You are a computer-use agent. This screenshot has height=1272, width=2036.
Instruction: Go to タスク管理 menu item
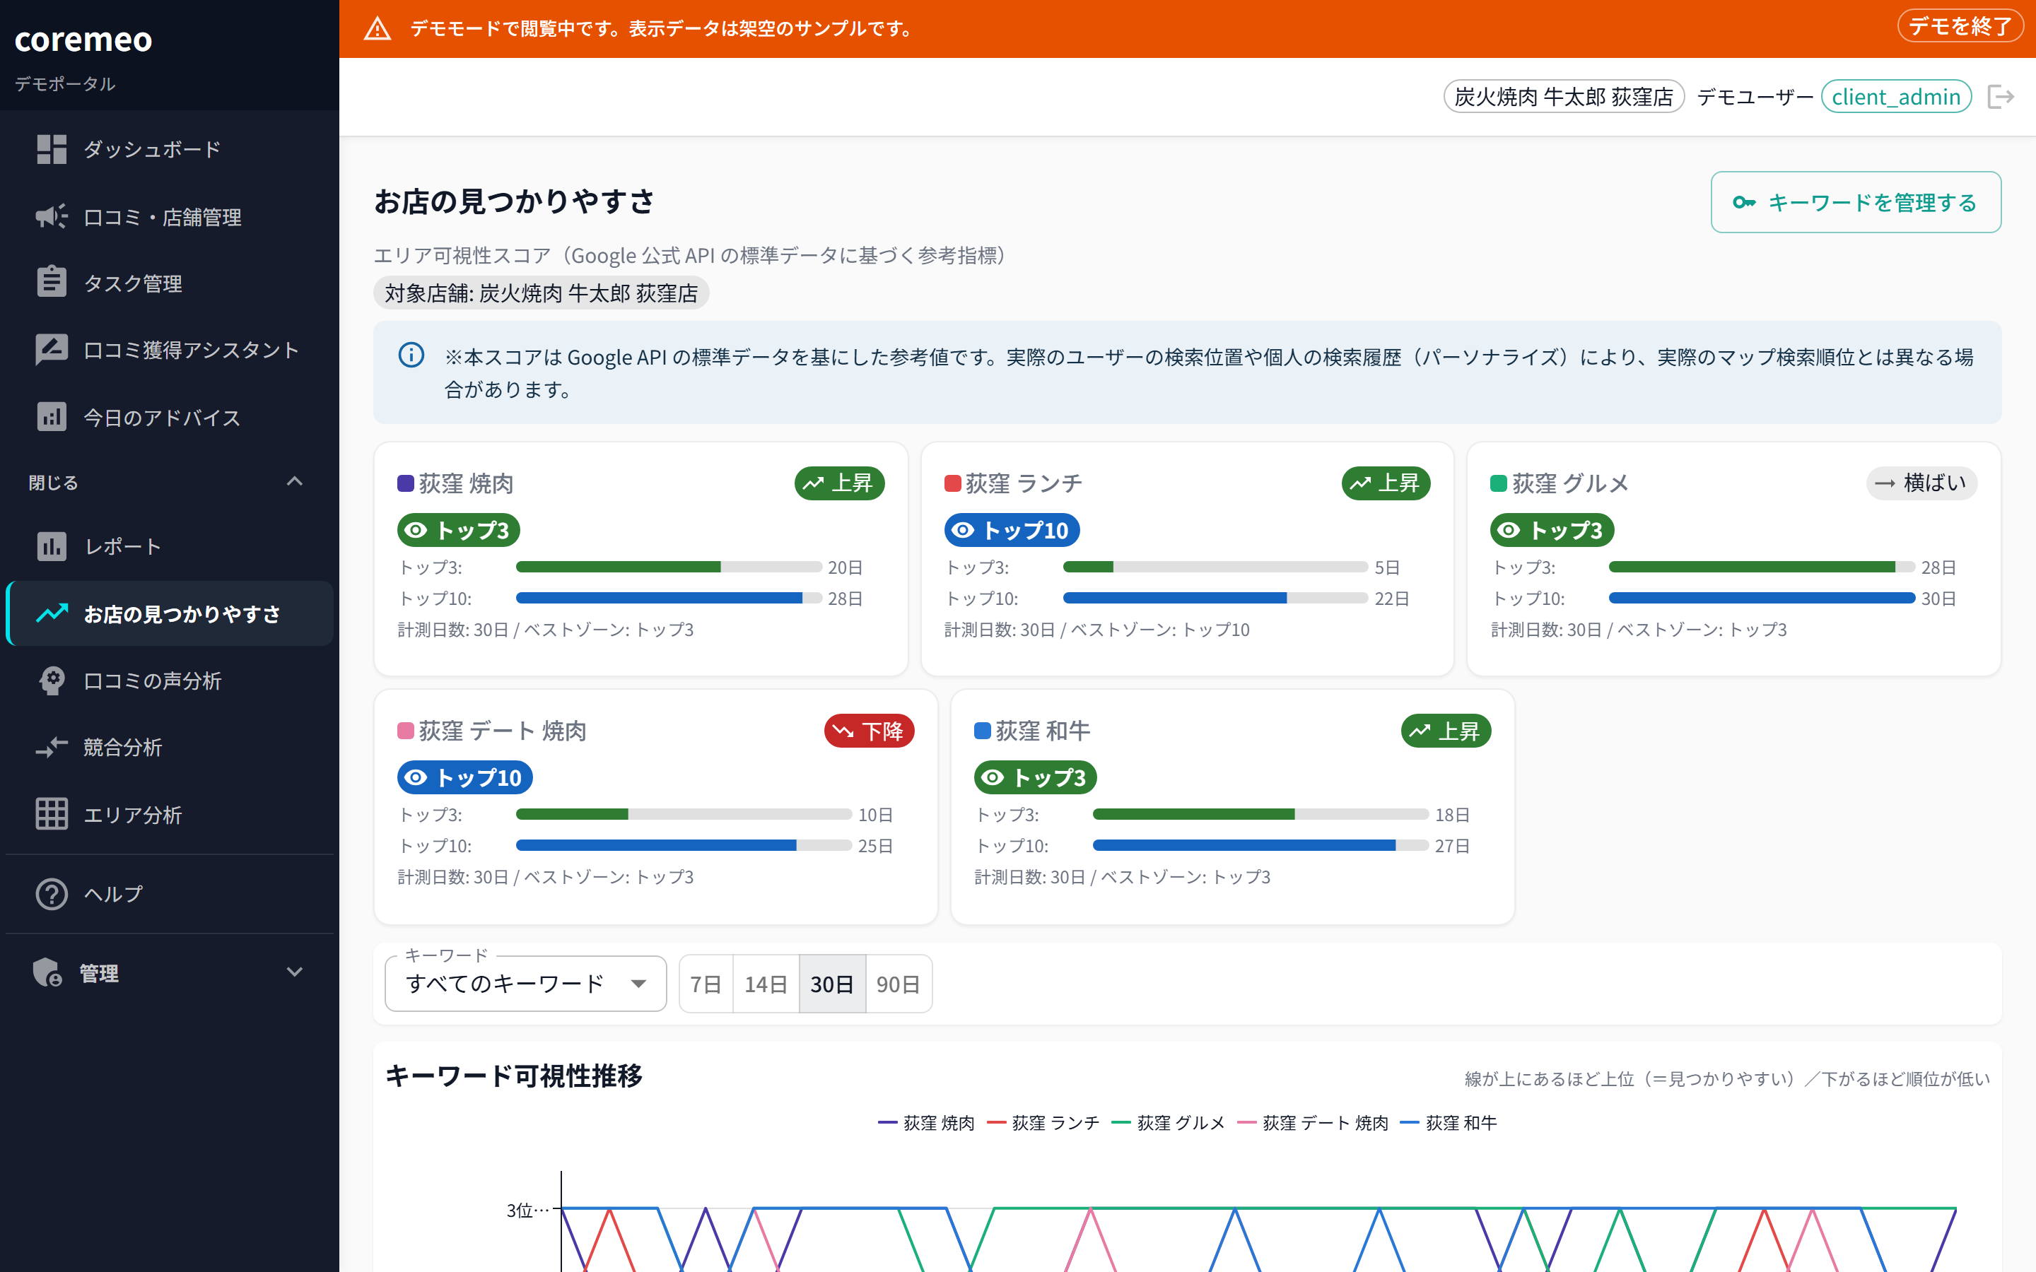170,283
